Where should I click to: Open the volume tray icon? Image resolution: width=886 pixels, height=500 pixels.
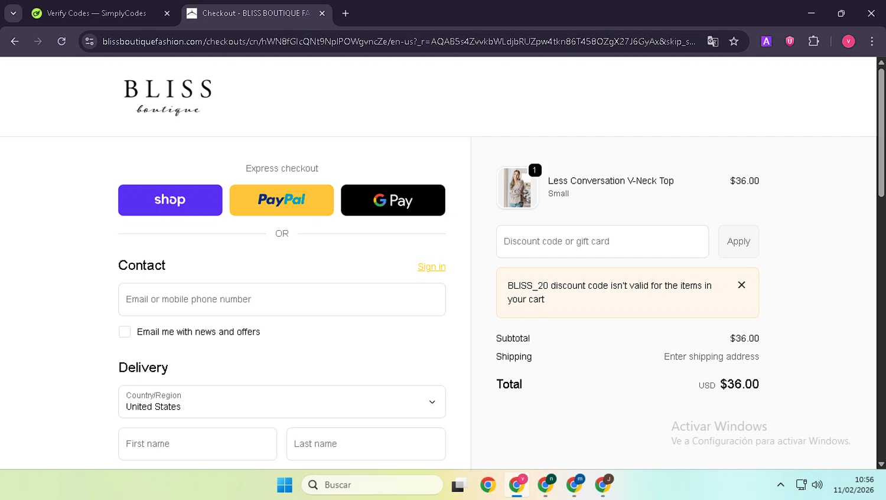pyautogui.click(x=817, y=485)
